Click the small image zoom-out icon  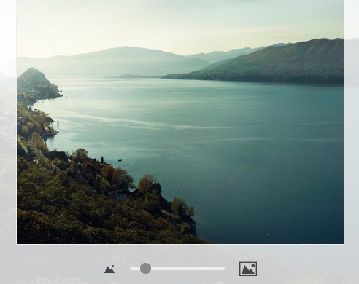click(109, 268)
